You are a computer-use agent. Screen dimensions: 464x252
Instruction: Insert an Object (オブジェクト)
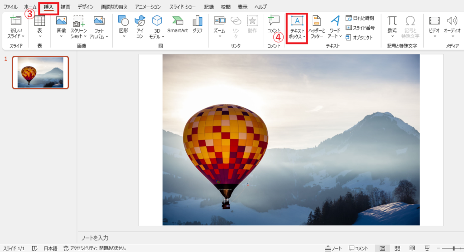[x=359, y=38]
